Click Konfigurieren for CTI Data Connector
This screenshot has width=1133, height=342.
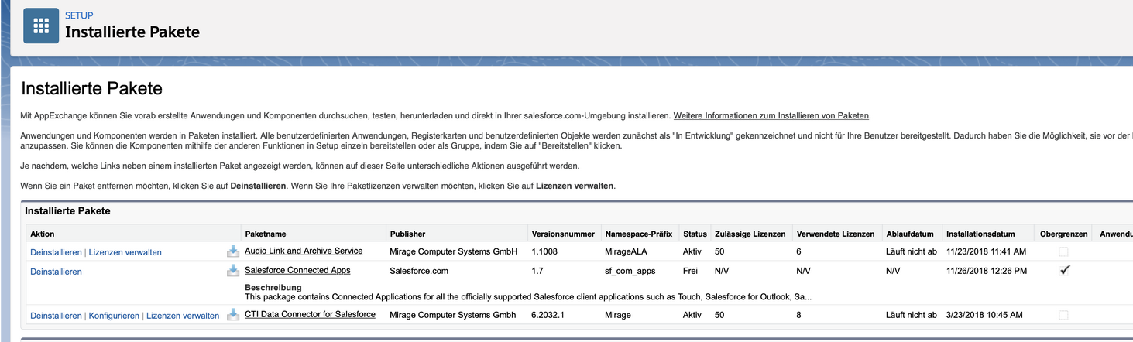point(114,316)
